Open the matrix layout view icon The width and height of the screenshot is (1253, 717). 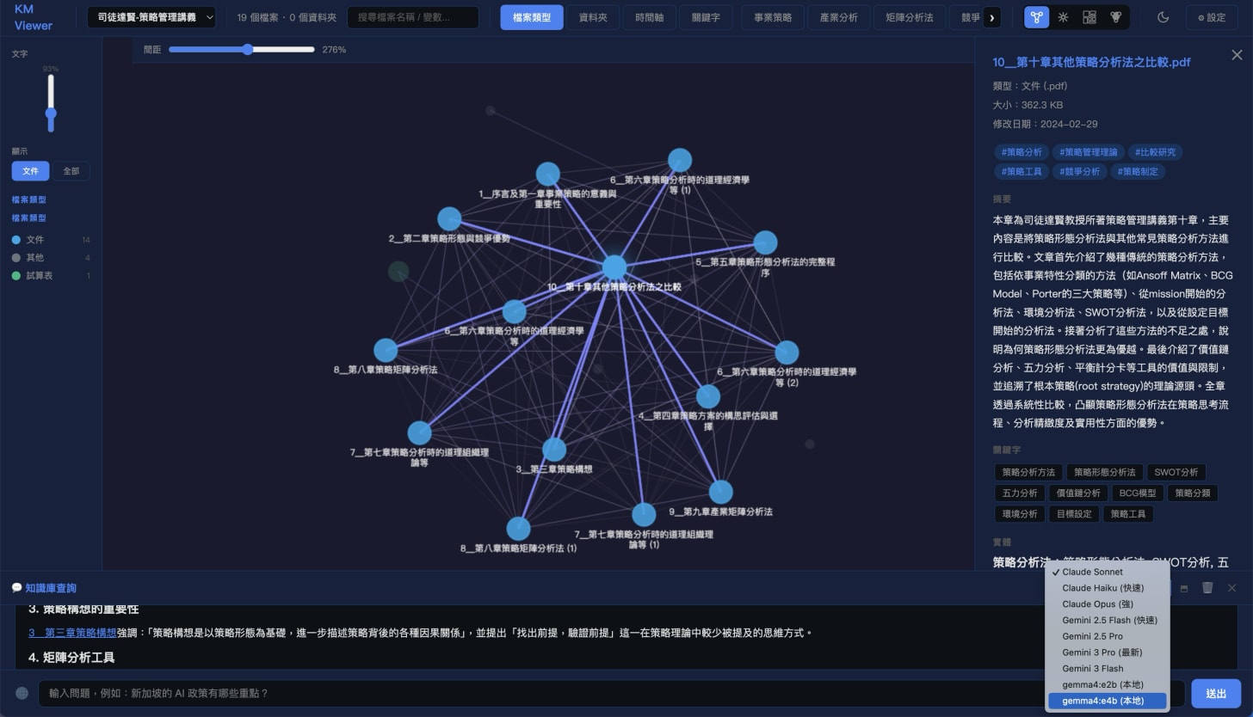(1089, 17)
